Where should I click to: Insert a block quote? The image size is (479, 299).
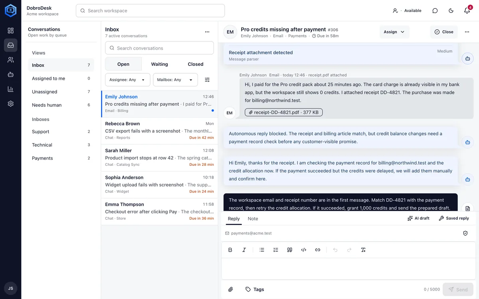coord(290,250)
